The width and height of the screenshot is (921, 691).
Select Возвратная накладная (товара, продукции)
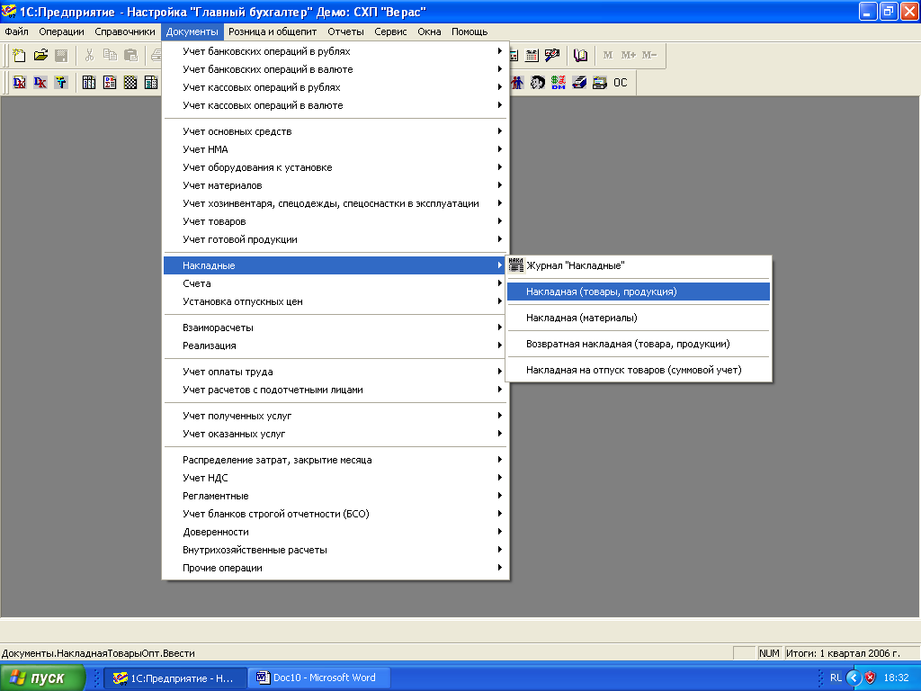point(639,344)
